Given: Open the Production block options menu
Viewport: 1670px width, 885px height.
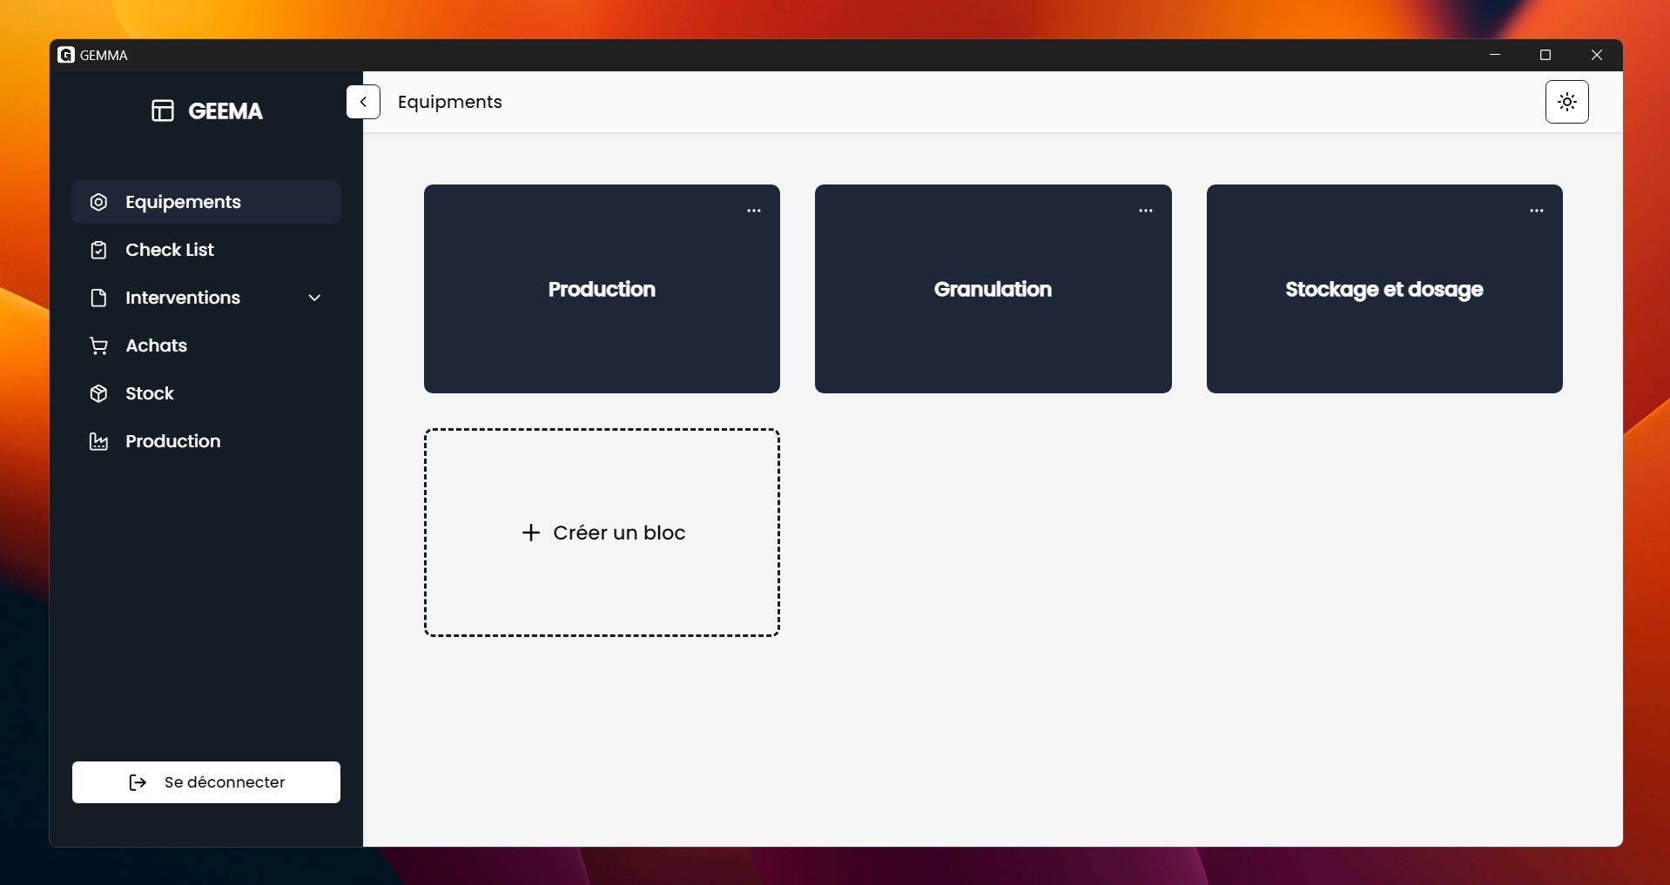Looking at the screenshot, I should click(x=753, y=211).
